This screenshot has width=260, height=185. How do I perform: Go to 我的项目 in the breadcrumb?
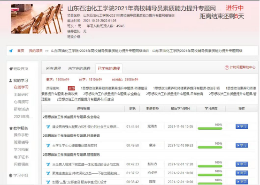(36, 51)
